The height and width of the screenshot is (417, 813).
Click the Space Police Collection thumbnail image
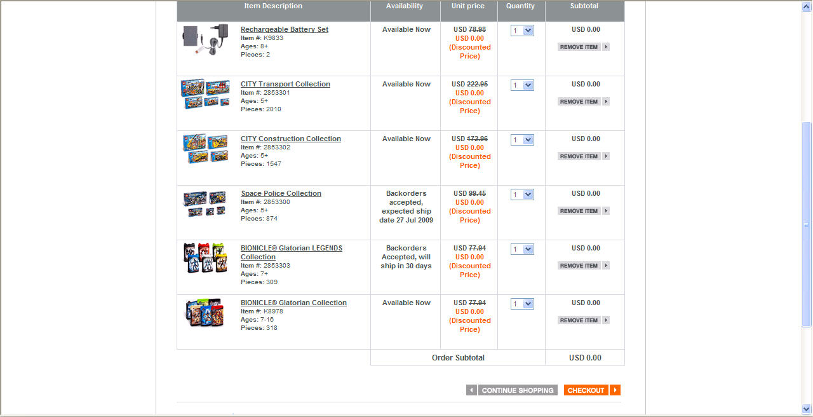click(205, 204)
